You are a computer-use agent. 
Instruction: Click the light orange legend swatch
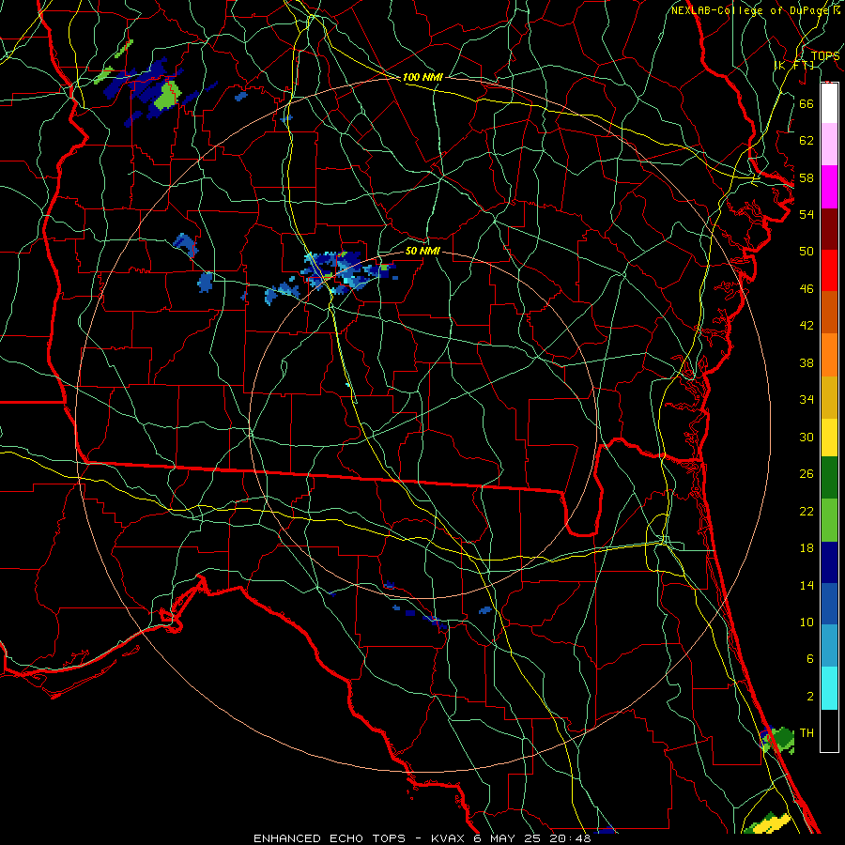pos(829,355)
